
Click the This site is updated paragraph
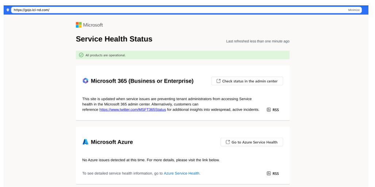[171, 104]
